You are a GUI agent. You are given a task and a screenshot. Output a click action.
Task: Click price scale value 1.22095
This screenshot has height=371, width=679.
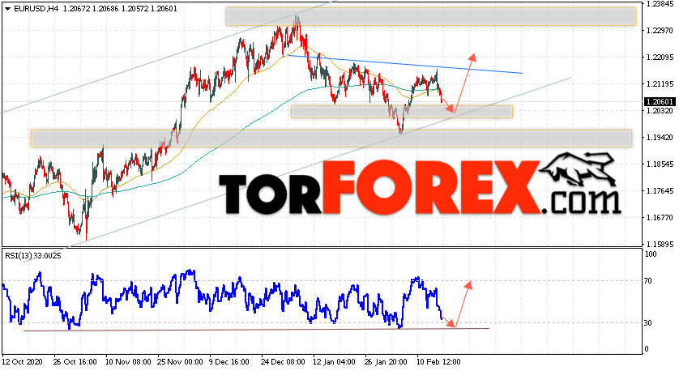[x=660, y=58]
